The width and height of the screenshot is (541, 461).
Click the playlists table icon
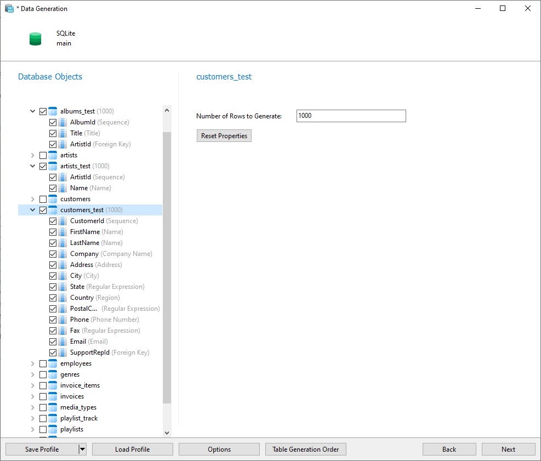tap(53, 429)
